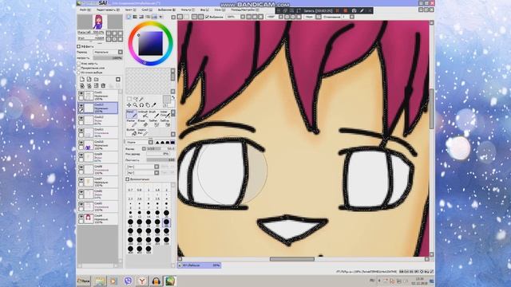Hide layer with pink hair thumbnail
This screenshot has width=511, height=287.
click(x=81, y=216)
